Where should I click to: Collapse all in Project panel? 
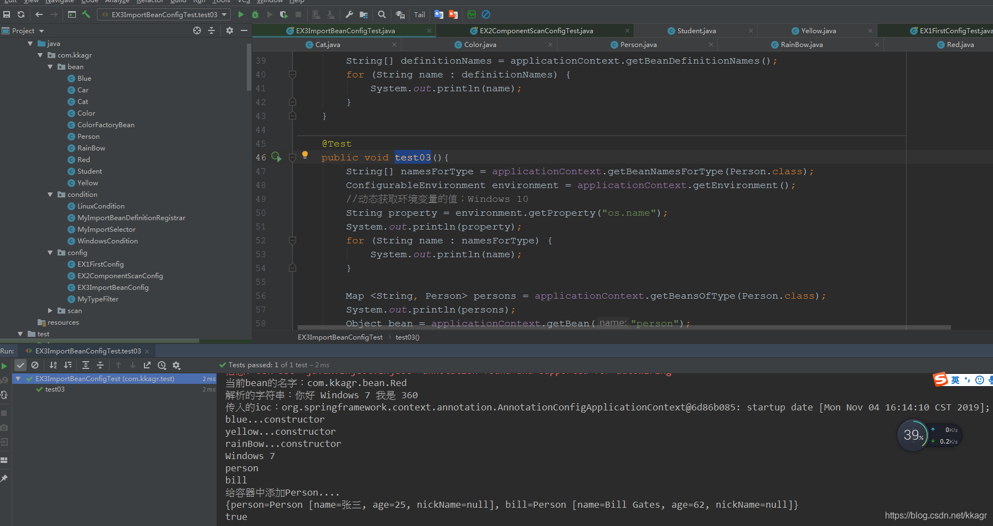[211, 31]
